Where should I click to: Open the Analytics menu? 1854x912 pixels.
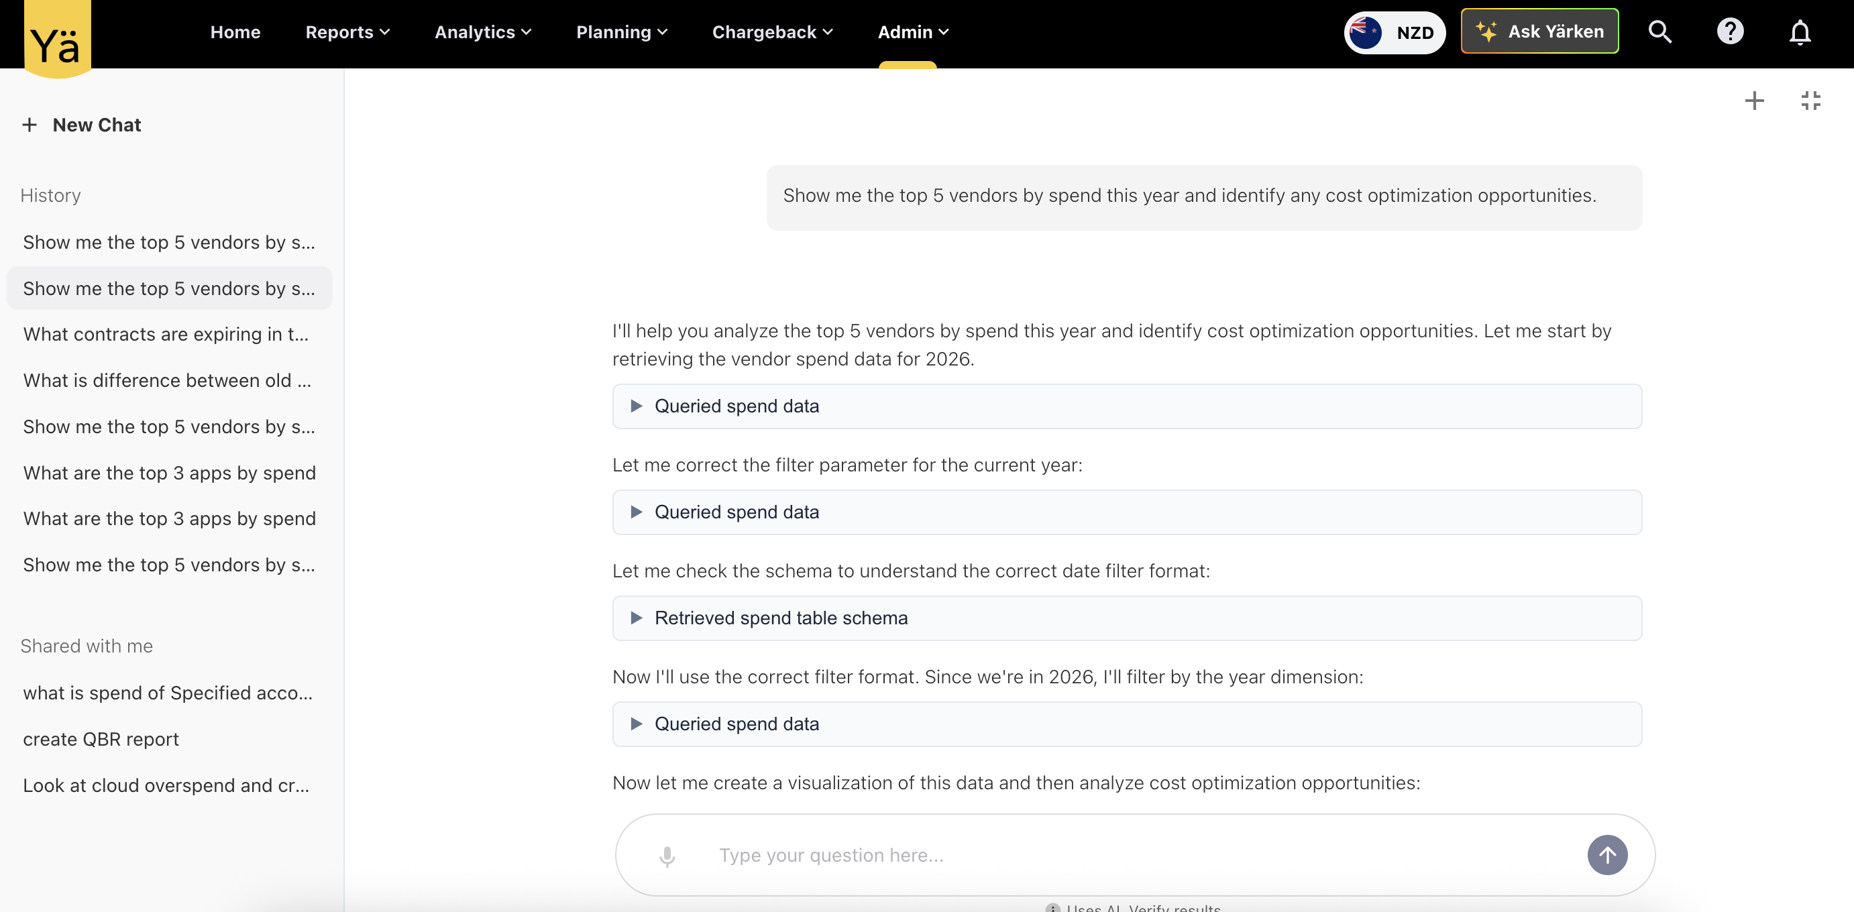click(483, 32)
